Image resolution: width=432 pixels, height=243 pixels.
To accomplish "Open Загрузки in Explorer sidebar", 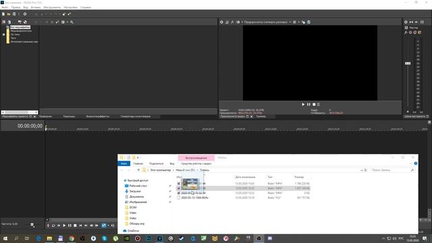I will coord(135,191).
